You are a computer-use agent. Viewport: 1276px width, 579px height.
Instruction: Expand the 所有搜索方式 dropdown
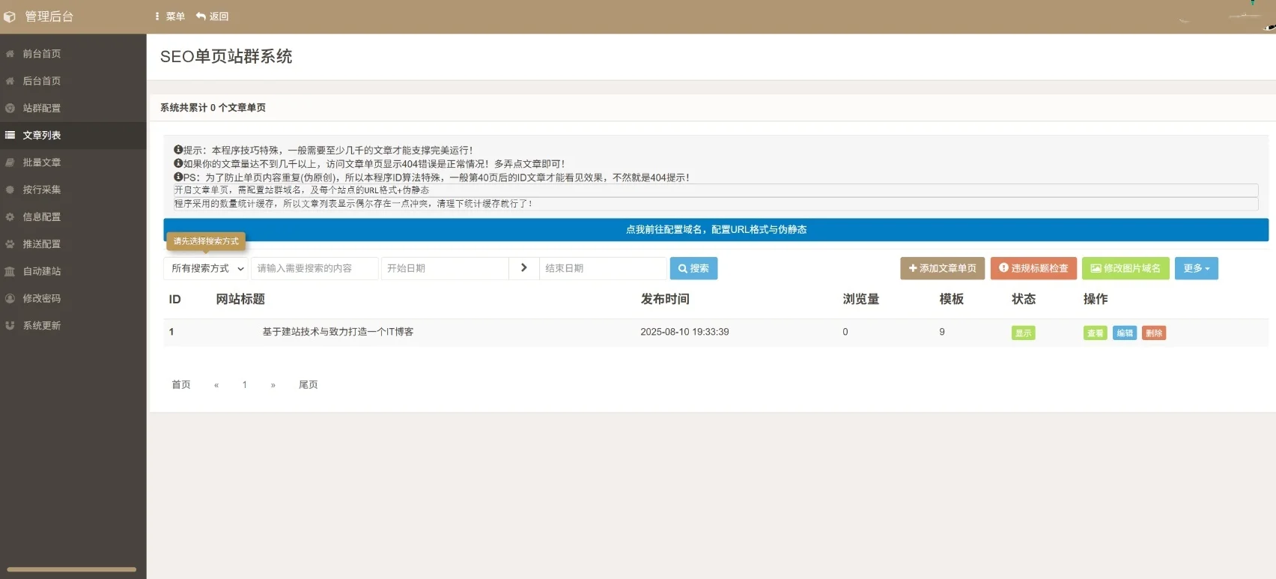(x=207, y=268)
